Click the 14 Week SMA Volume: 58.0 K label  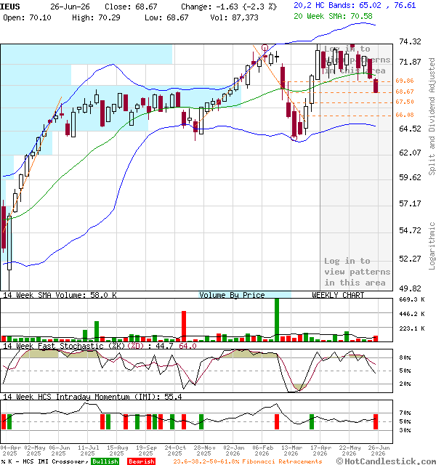pyautogui.click(x=60, y=295)
